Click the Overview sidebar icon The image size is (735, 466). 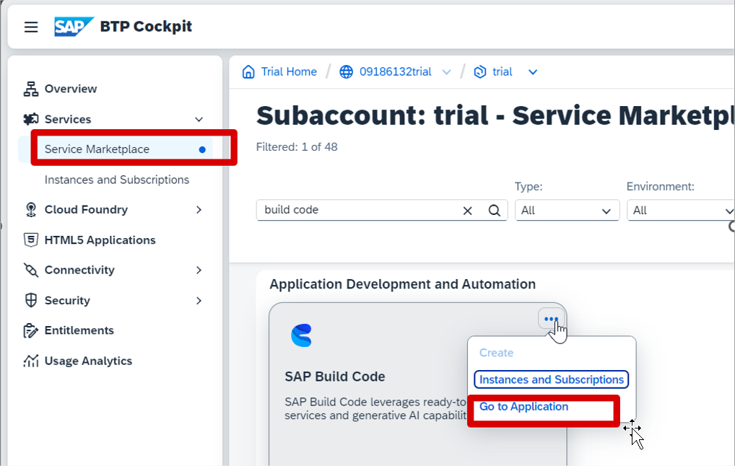(31, 89)
